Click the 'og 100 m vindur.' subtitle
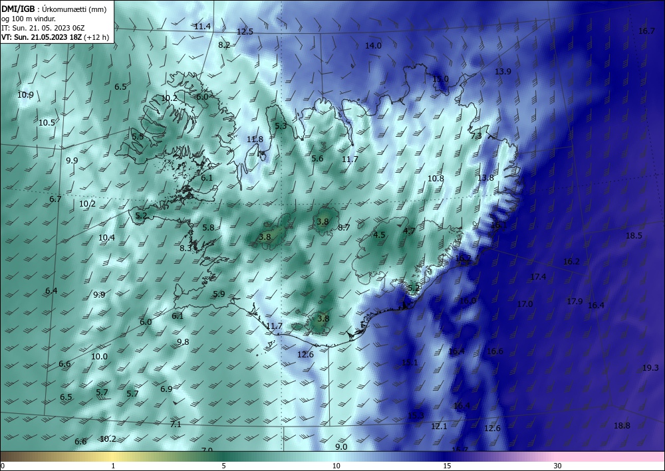Screen dimensions: 665x471 pos(29,19)
